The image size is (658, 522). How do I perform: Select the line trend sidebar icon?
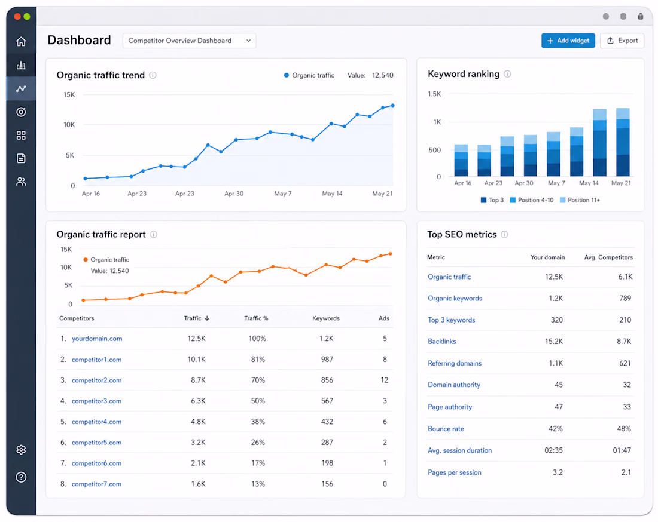[21, 88]
